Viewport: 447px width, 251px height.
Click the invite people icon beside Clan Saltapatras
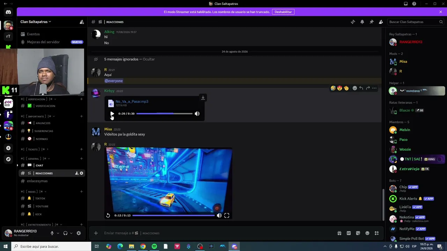[82, 22]
